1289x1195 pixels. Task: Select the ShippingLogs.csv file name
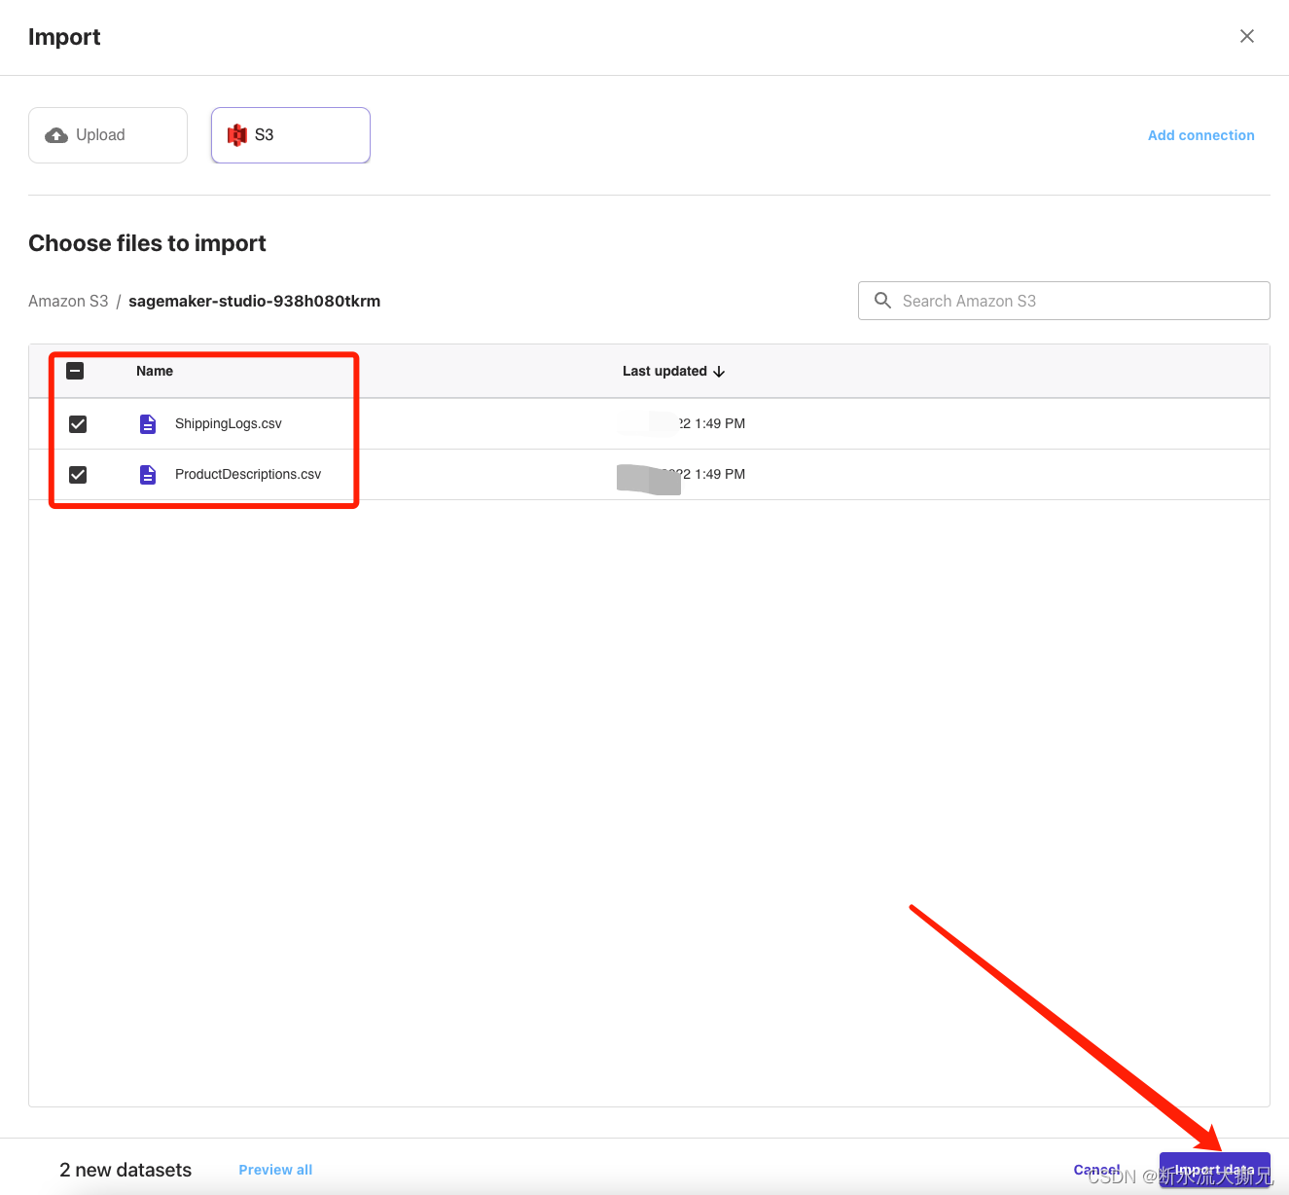click(229, 423)
